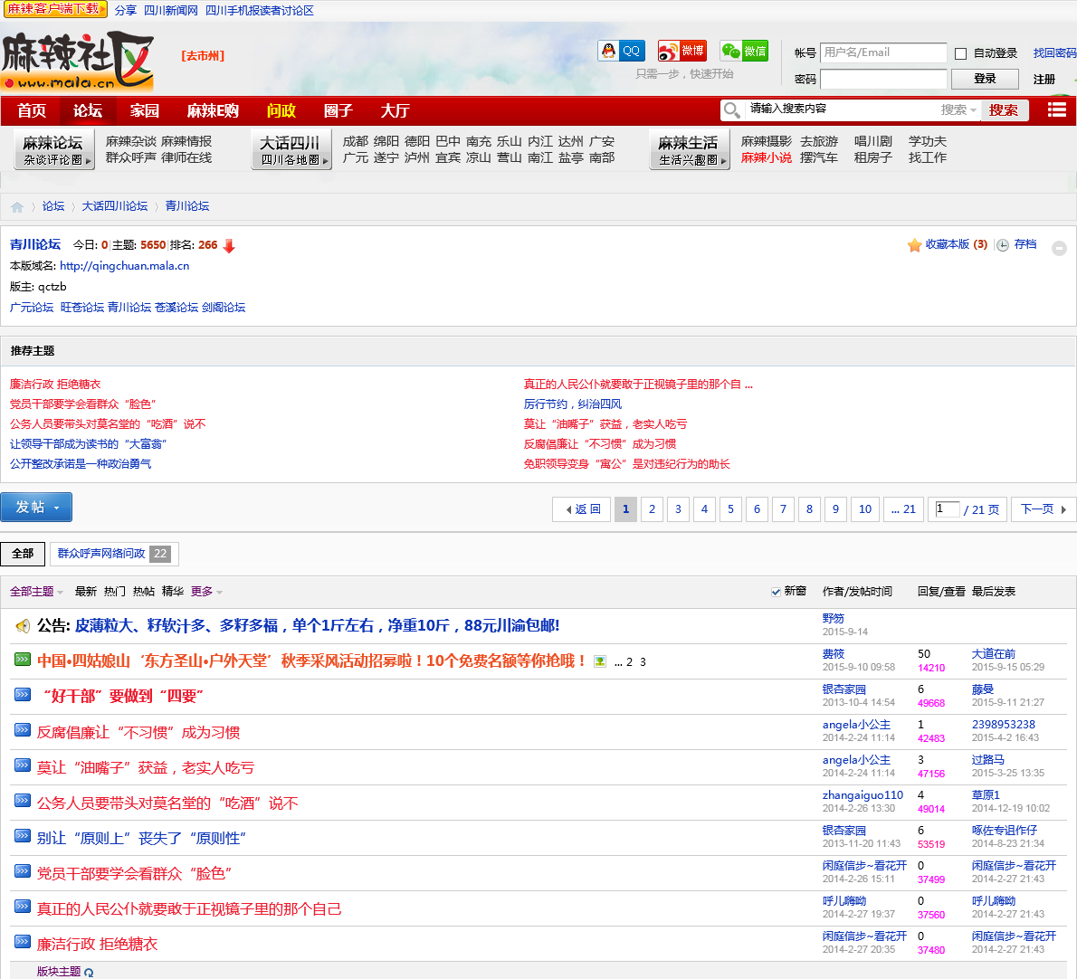The image size is (1077, 979).
Task: Click the Weibo login icon
Action: click(681, 52)
